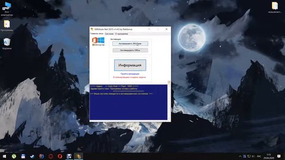Image resolution: width=285 pixels, height=160 pixels.
Task: Open the О программе tab
Action: (x=122, y=34)
